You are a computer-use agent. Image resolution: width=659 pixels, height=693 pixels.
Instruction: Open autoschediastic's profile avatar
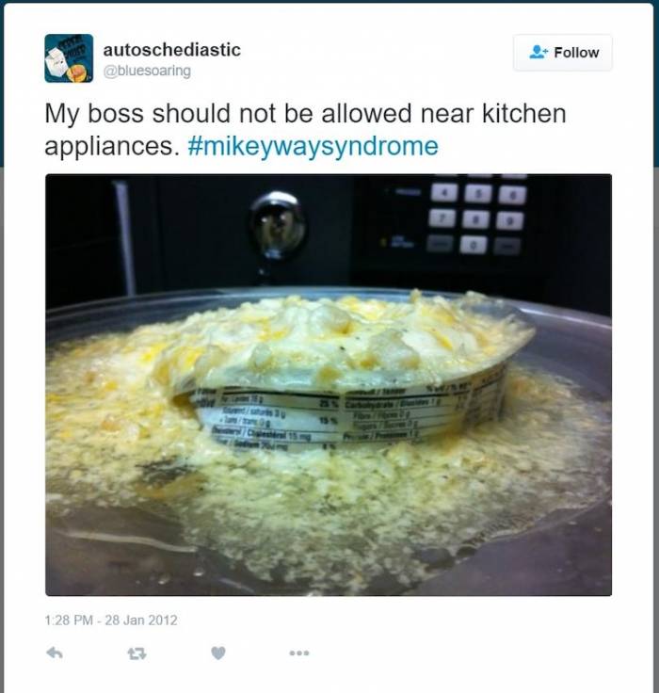(x=69, y=58)
